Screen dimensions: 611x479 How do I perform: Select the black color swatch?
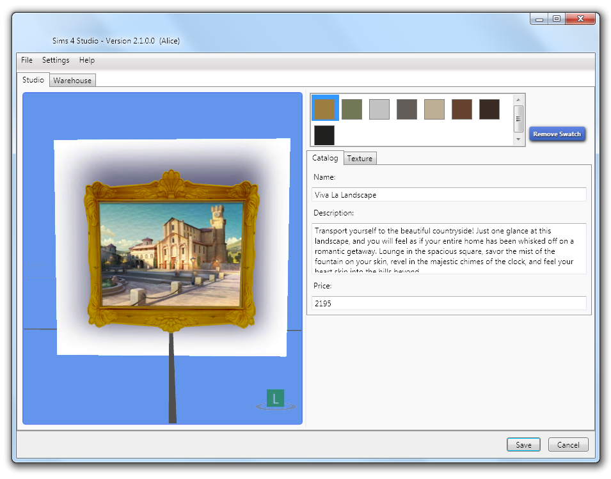tap(324, 135)
